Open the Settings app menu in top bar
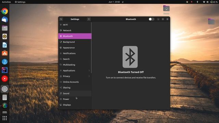The height and width of the screenshot is (123, 219). 20,2
